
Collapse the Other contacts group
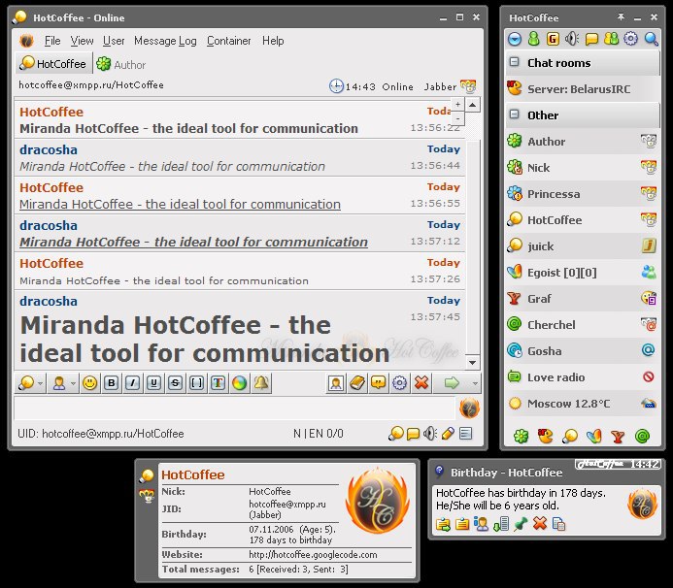pos(514,114)
